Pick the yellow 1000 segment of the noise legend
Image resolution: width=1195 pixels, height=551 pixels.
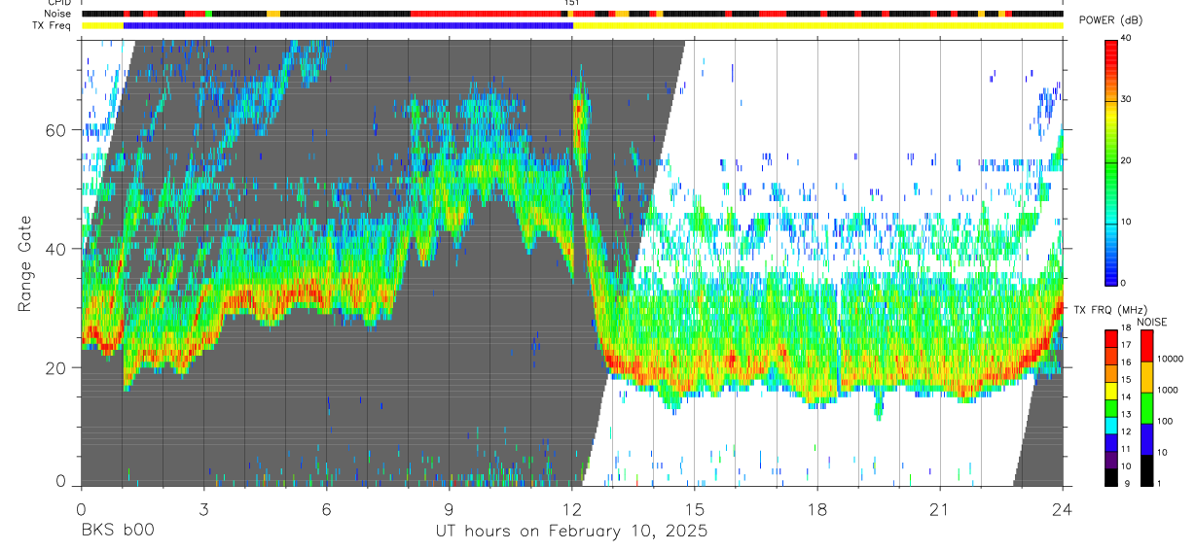(1145, 377)
